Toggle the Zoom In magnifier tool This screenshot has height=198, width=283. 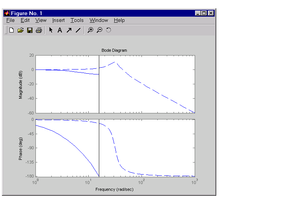tap(90, 30)
